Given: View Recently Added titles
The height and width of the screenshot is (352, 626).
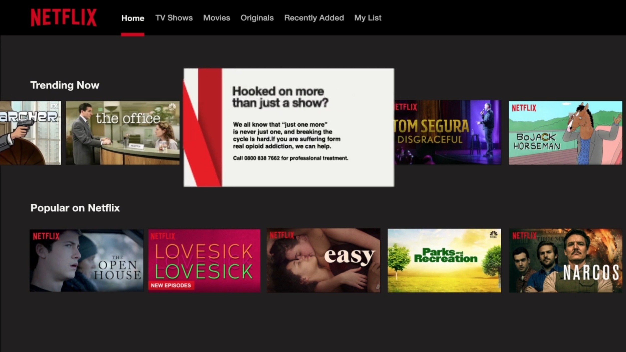Looking at the screenshot, I should click(314, 18).
